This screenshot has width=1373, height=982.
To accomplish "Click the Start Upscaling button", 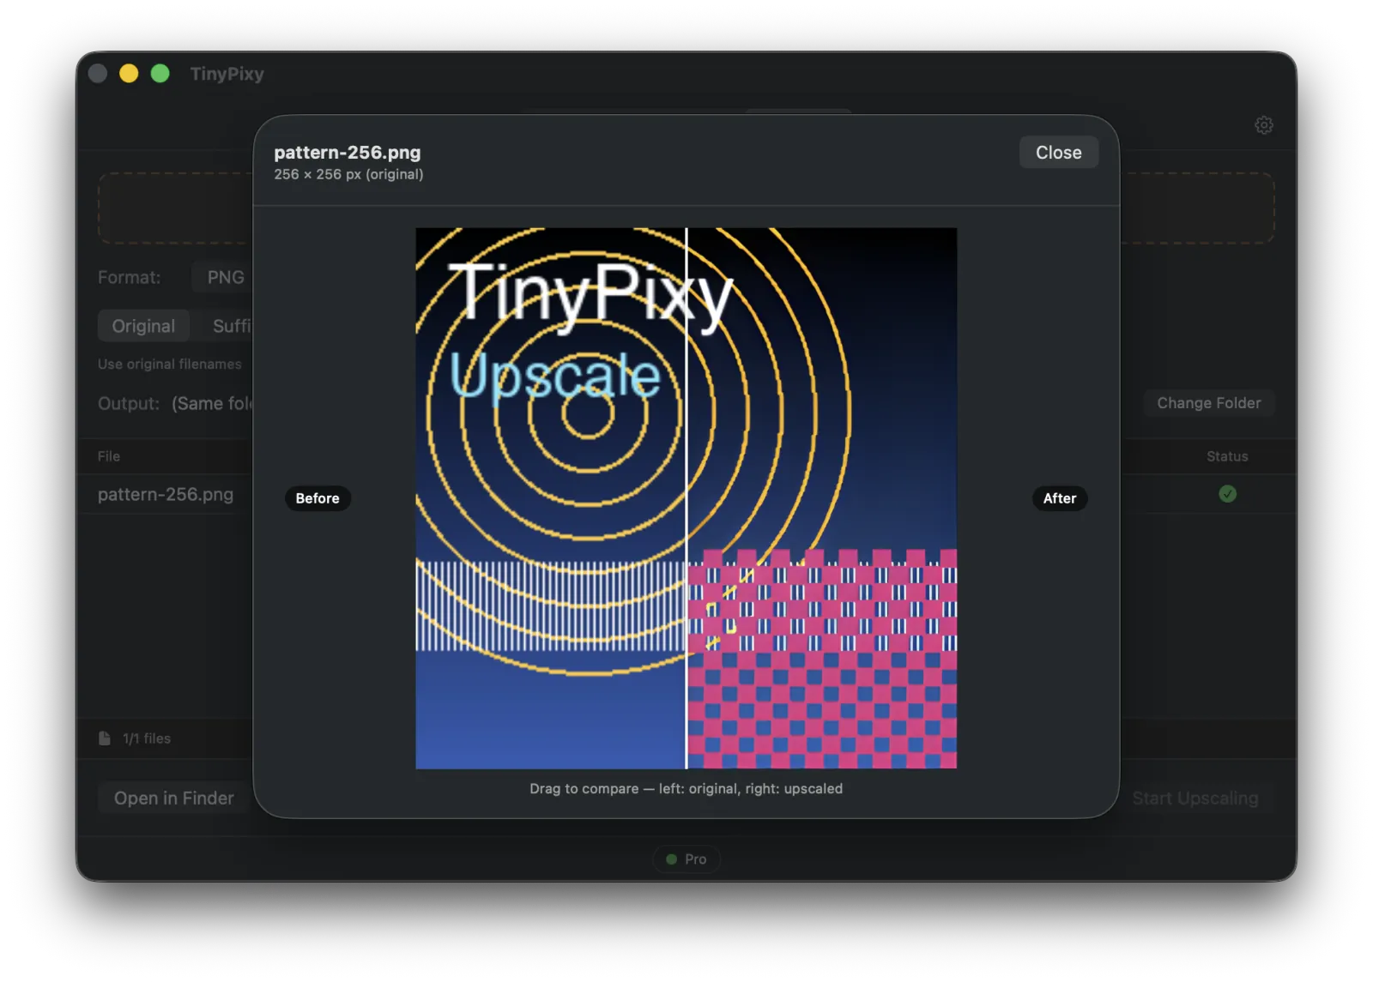I will (1195, 798).
